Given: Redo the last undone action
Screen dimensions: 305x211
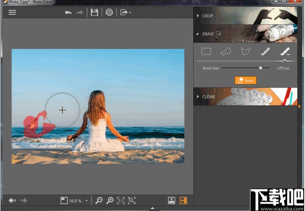Looking at the screenshot, I should (x=80, y=13).
